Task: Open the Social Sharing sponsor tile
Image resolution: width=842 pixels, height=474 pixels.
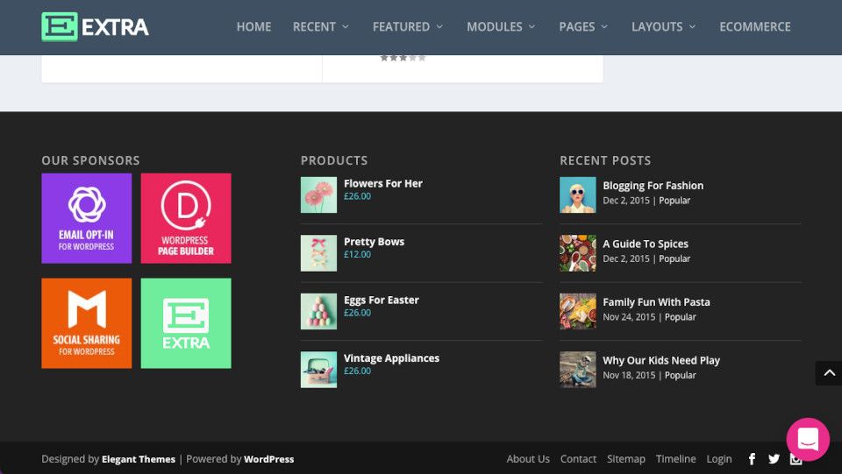Action: tap(87, 322)
